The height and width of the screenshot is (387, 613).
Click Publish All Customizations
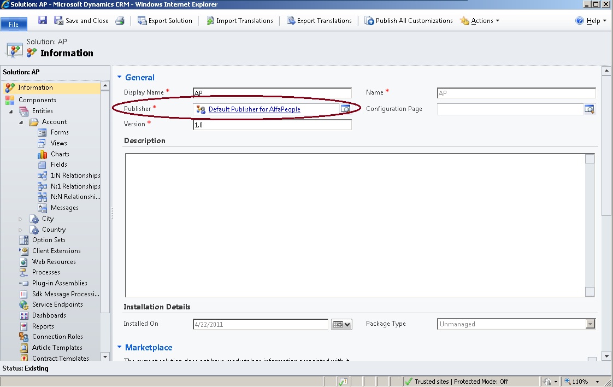[x=409, y=21]
